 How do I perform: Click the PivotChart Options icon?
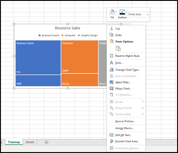pyautogui.click(x=112, y=148)
